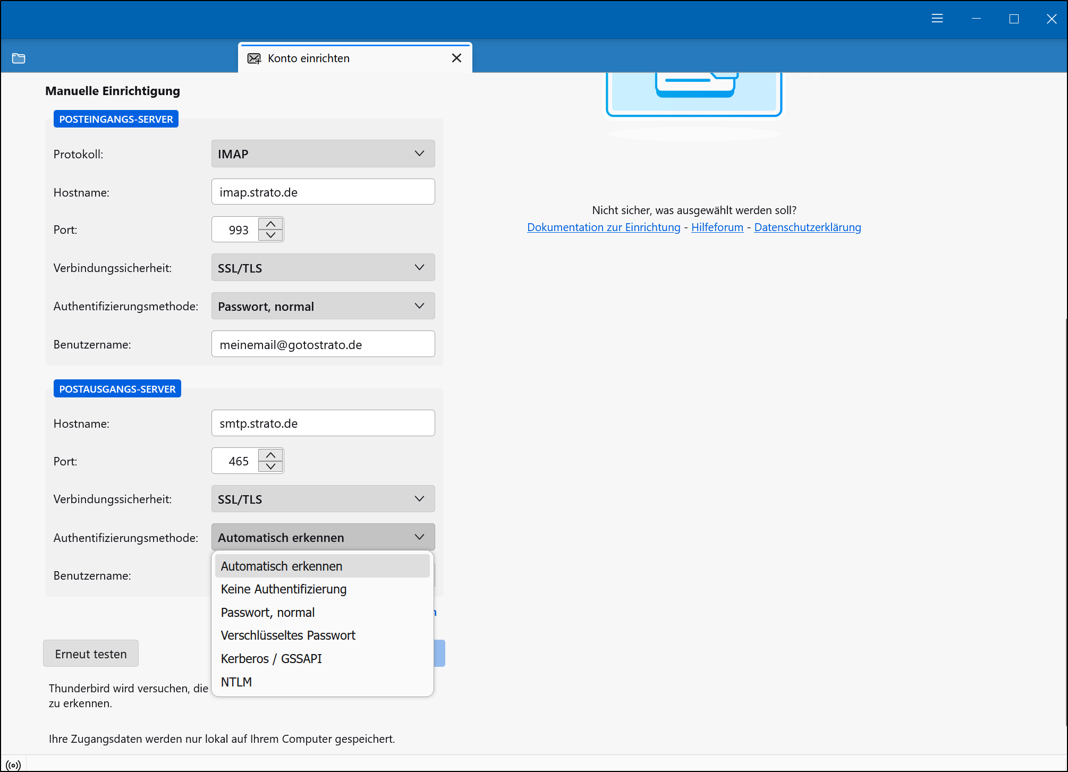Choose Verschlüsseltes Passwort option
The height and width of the screenshot is (772, 1068).
288,635
